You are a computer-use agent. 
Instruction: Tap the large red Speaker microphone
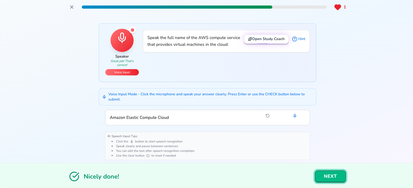(122, 40)
